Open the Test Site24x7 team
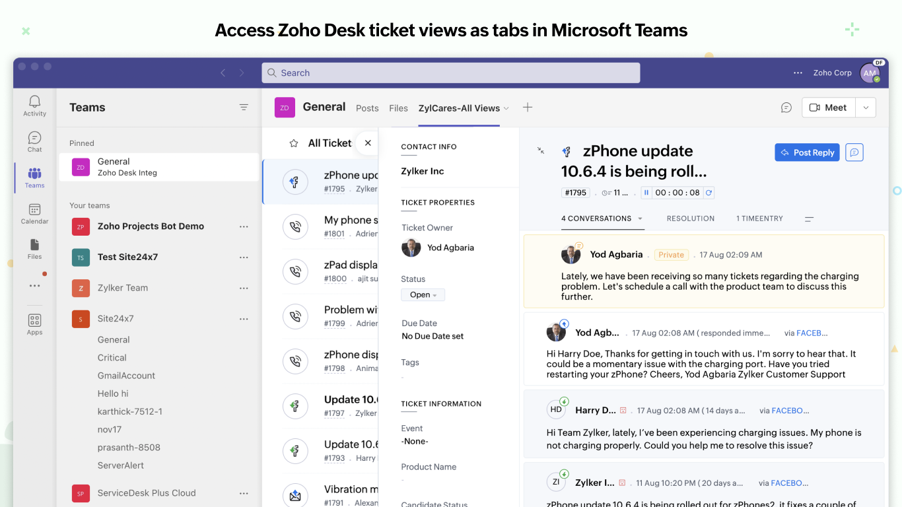This screenshot has width=902, height=507. click(127, 257)
